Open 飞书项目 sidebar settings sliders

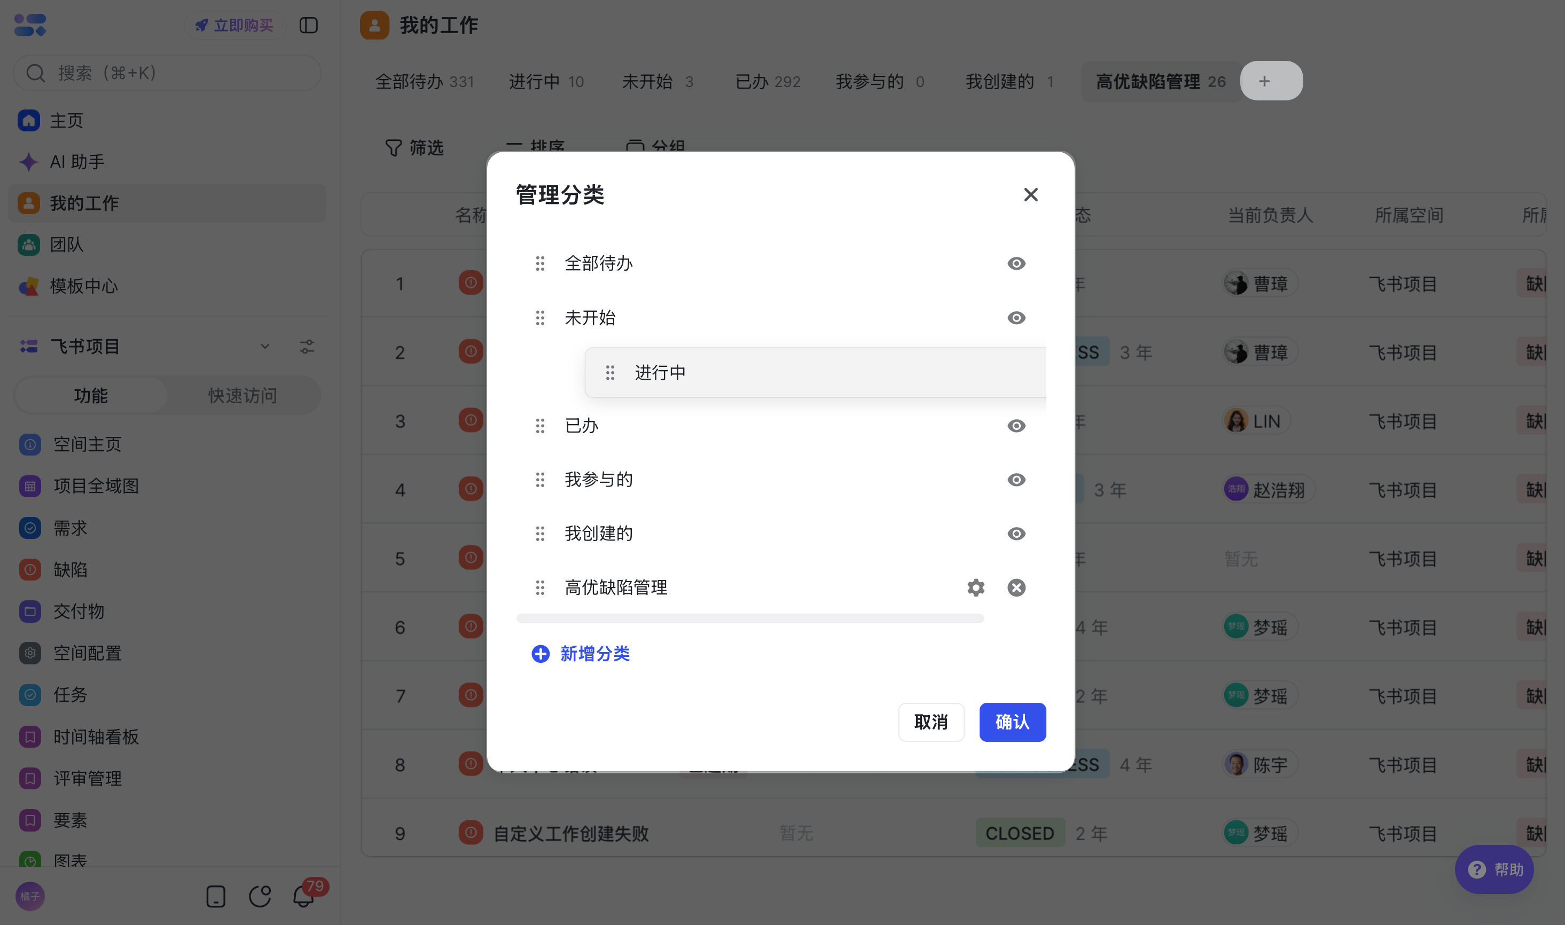click(x=307, y=346)
